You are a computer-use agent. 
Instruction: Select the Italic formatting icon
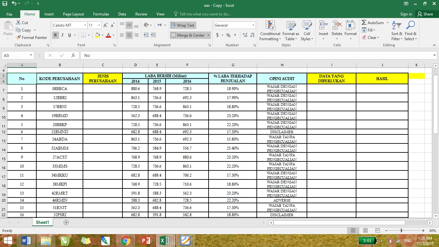[62, 35]
